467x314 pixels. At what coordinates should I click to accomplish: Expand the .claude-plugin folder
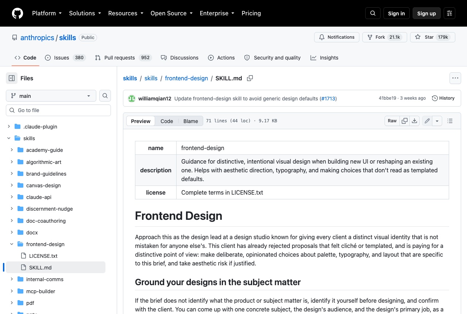coord(9,127)
